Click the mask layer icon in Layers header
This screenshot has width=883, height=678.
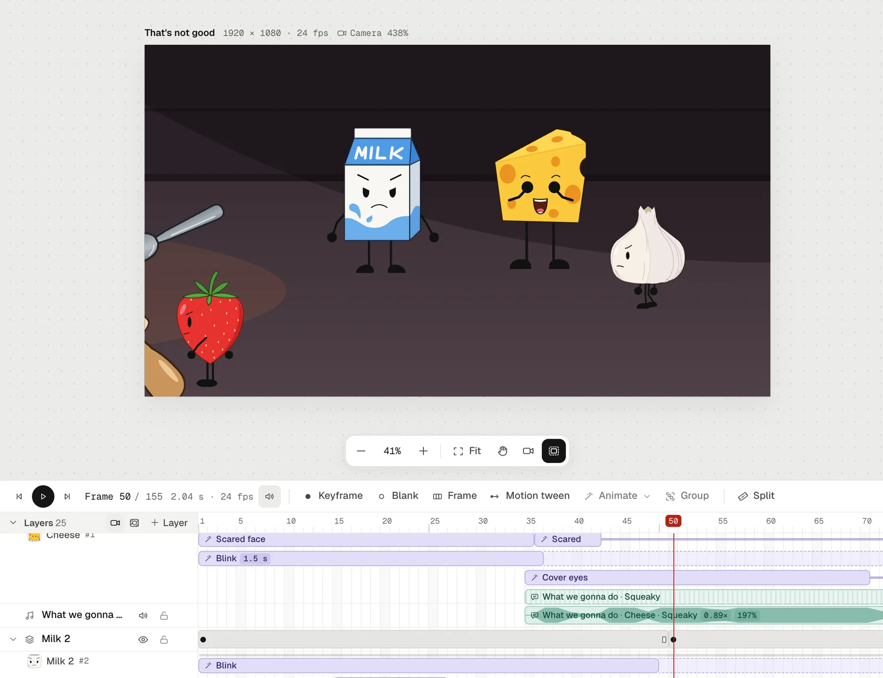click(x=134, y=523)
